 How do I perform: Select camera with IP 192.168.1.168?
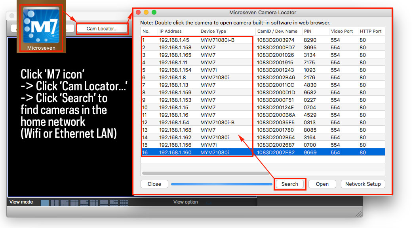(x=175, y=130)
